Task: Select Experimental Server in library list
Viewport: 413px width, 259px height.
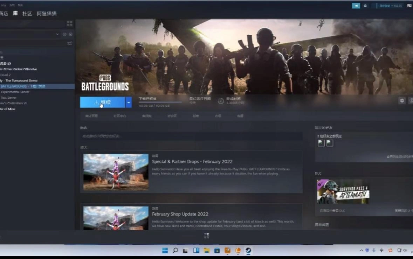Action: point(15,92)
